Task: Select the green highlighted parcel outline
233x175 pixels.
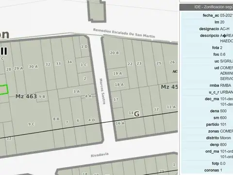Action: click(4, 89)
